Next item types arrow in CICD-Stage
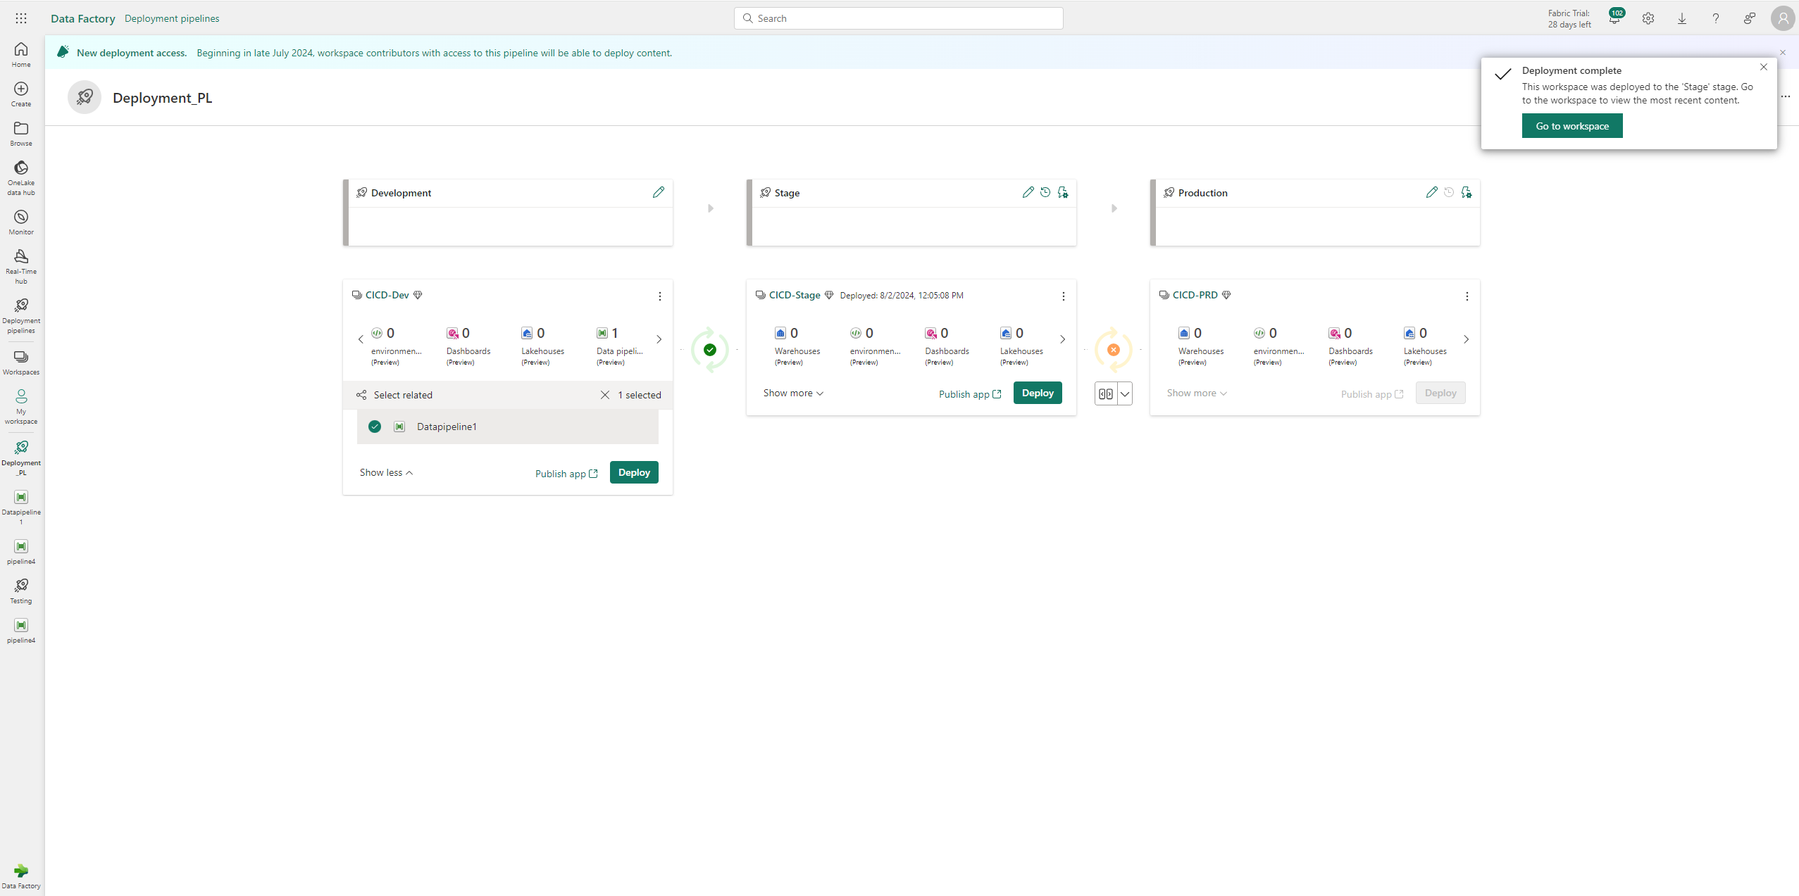 [x=1063, y=339]
